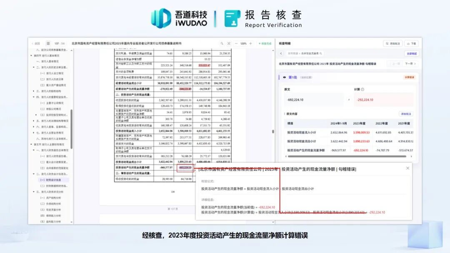
Task: Open the search magnifier in document toolbar
Action: click(x=222, y=44)
